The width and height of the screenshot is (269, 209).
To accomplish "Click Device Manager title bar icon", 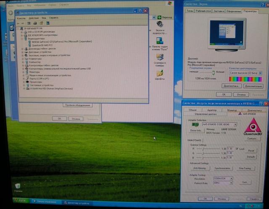I will pos(17,13).
